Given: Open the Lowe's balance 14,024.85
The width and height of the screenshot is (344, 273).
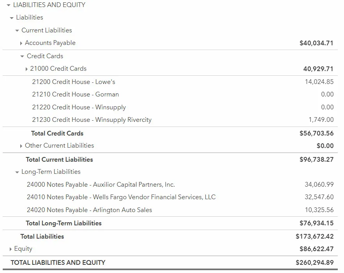Looking at the screenshot, I should (x=319, y=82).
